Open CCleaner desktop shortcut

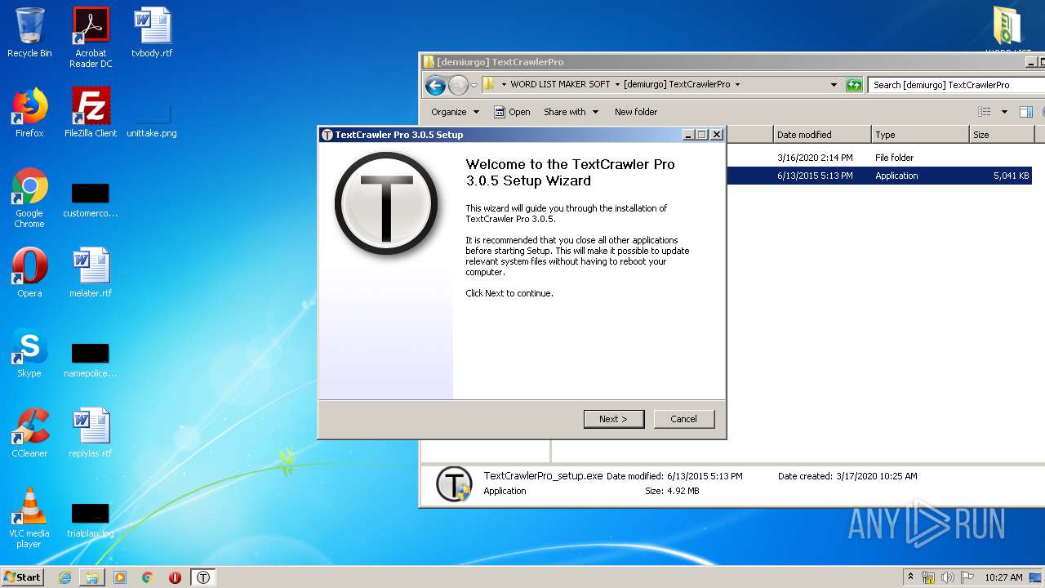pos(29,433)
